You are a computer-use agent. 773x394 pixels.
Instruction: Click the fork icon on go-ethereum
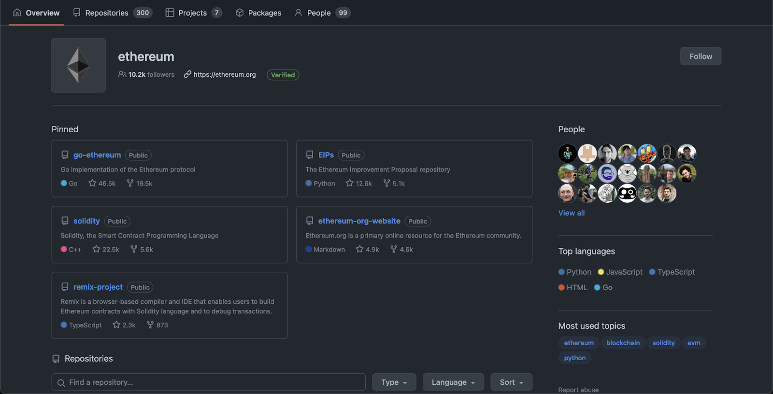click(x=130, y=183)
